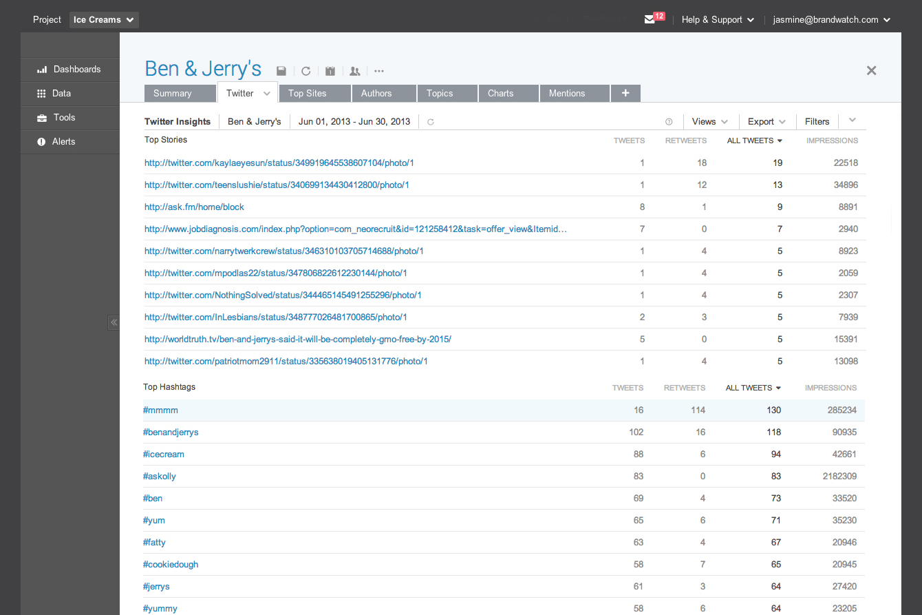The height and width of the screenshot is (615, 922).
Task: Click the Jun 01, 2013 - Jun 30, 2013 date range
Action: coord(354,121)
